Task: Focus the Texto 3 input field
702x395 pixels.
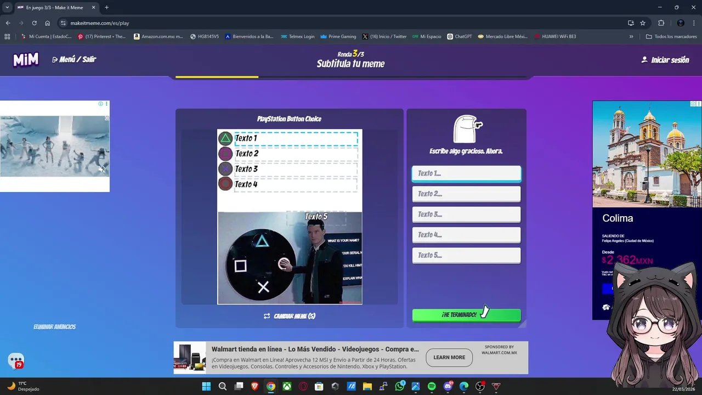Action: tap(466, 215)
